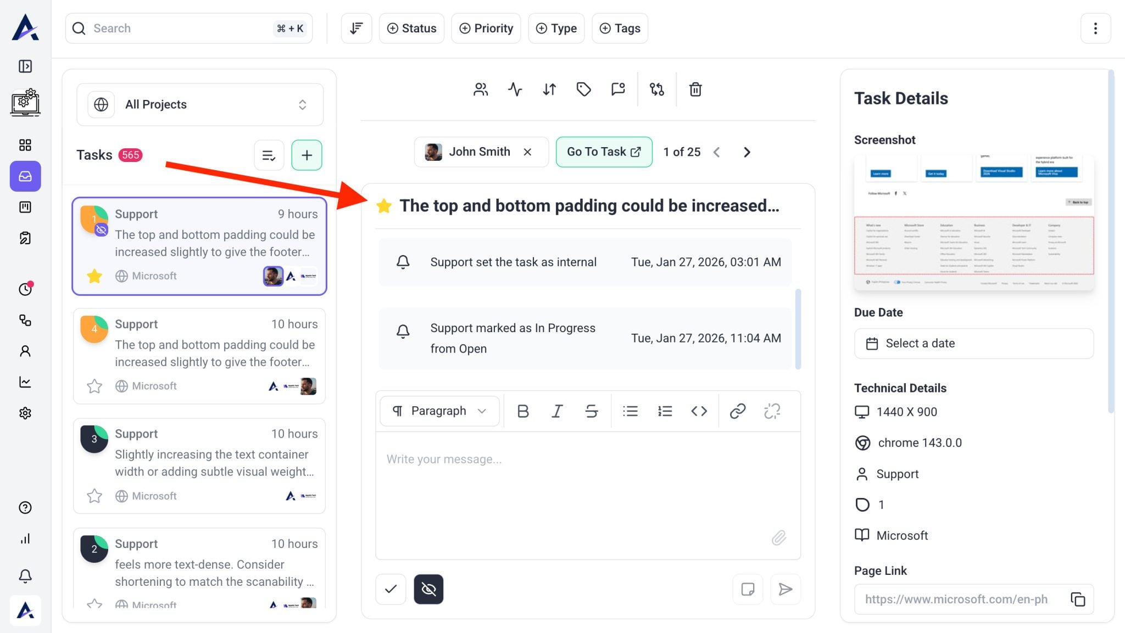Toggle internal visibility eye-off button
1125x633 pixels.
(428, 589)
